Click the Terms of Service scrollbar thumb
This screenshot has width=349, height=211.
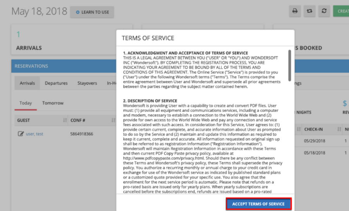(289, 65)
